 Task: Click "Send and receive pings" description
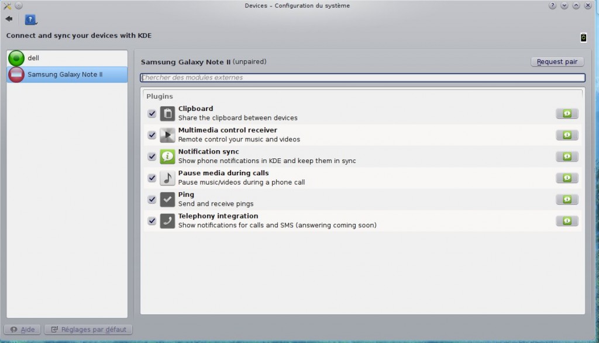tap(216, 204)
